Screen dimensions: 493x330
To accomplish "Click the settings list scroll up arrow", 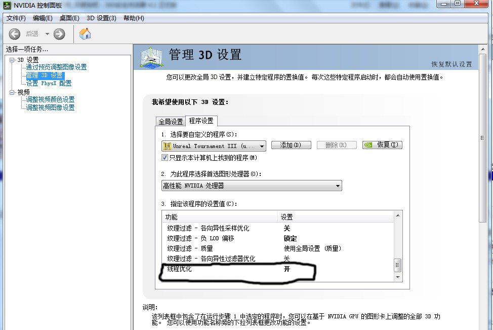I will pyautogui.click(x=398, y=215).
